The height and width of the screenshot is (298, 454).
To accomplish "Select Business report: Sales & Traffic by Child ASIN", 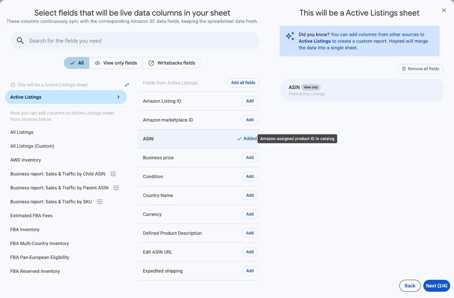I will [58, 174].
